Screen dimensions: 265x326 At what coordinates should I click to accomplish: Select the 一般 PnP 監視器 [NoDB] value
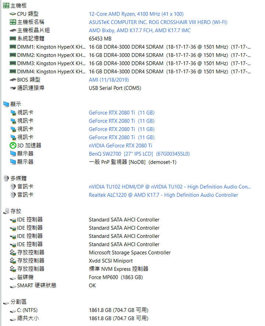coord(132,162)
